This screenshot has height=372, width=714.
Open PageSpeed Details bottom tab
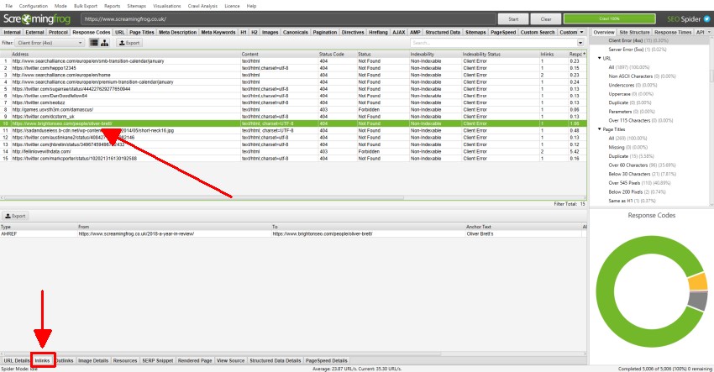click(326, 360)
